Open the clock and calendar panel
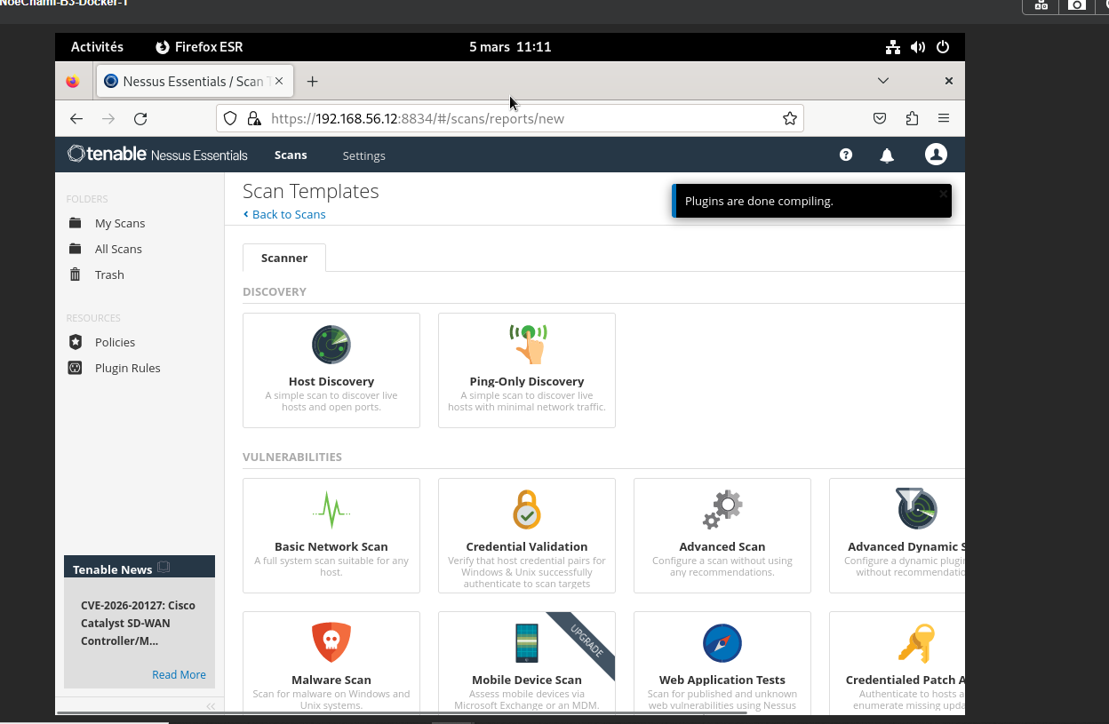This screenshot has width=1109, height=724. pos(510,47)
